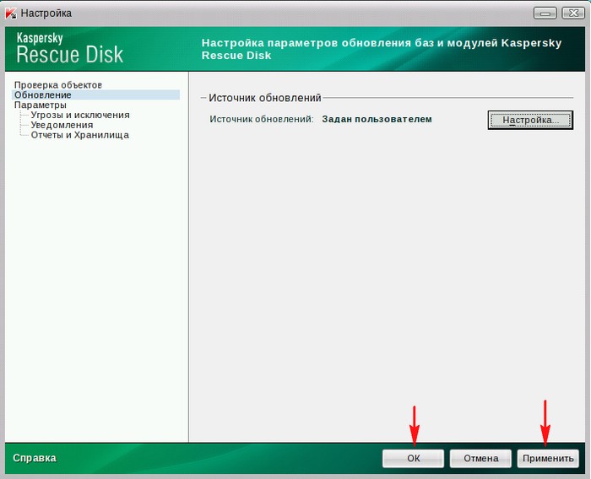Open Отчеты и Хранилища settings
This screenshot has height=479, width=591.
[80, 135]
